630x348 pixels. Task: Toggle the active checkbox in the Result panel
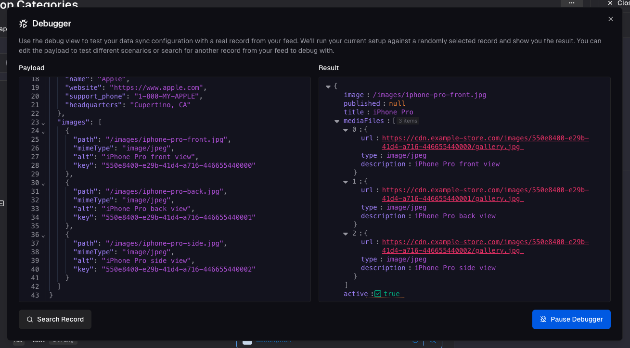(378, 294)
